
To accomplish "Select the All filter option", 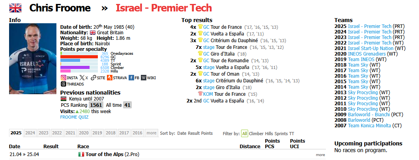I will tap(245, 134).
